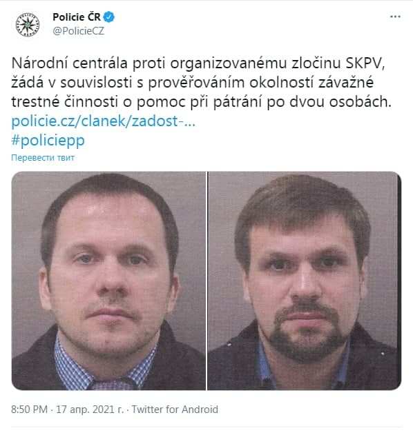
Task: Click Перевести твит to translate the tweet
Action: pyautogui.click(x=43, y=158)
